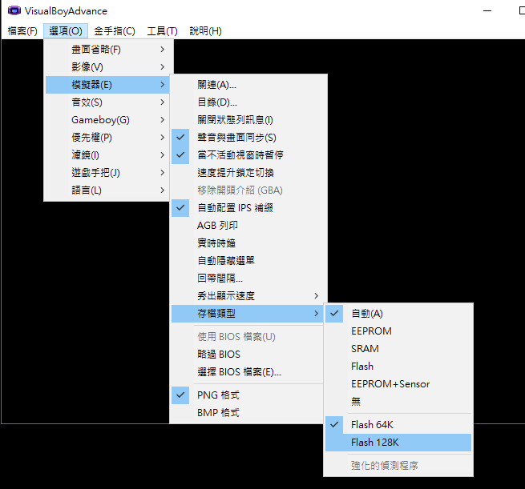Open 目錄(D)... directories dialog
Image resolution: width=525 pixels, height=489 pixels.
[248, 102]
